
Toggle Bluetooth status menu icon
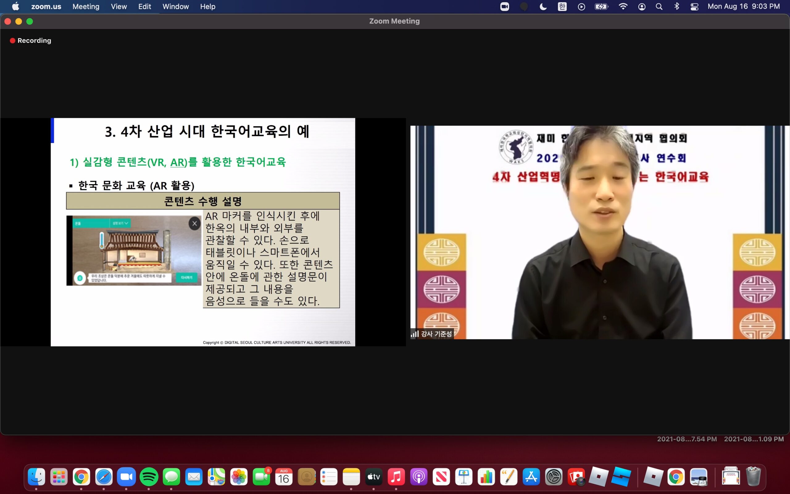(676, 6)
